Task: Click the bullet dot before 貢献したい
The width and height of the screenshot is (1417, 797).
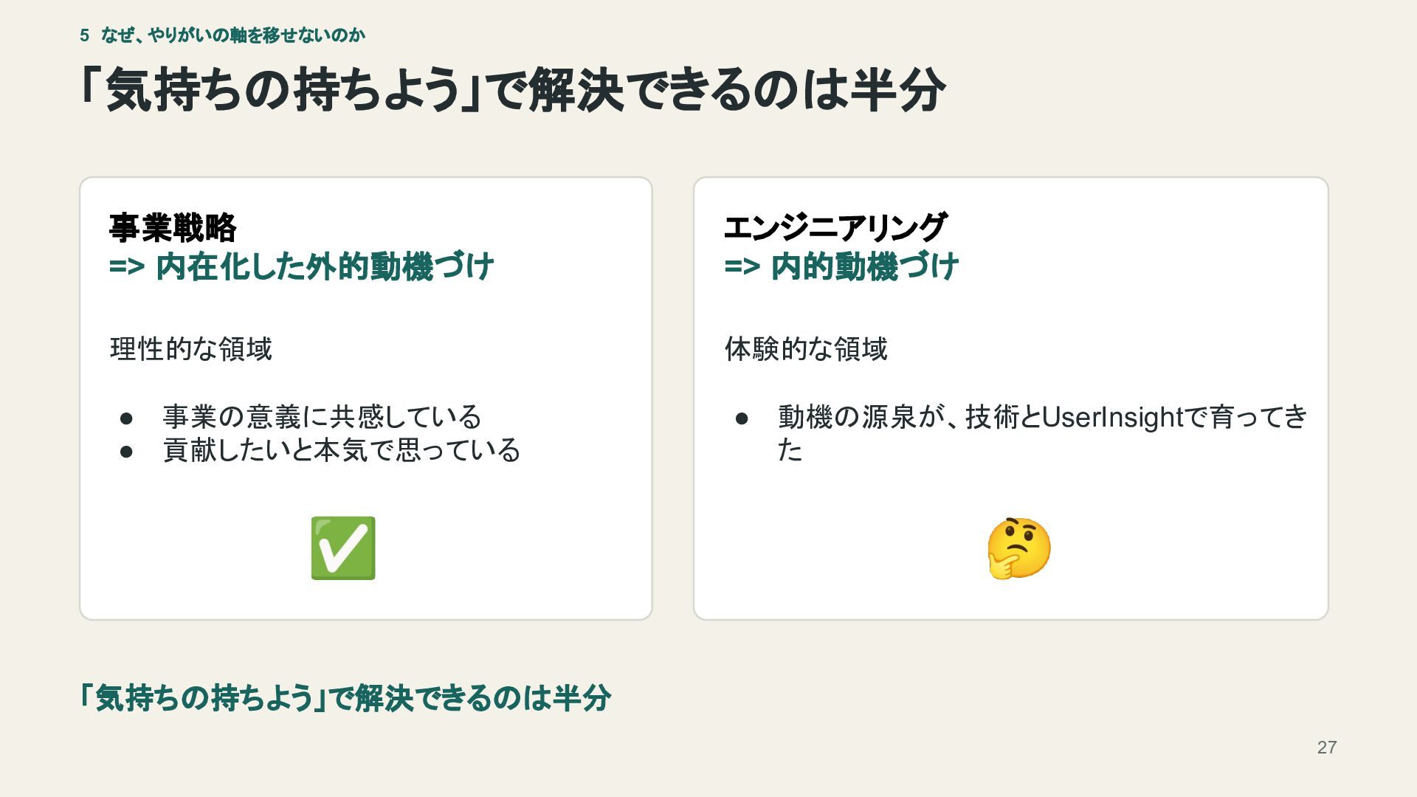Action: click(126, 452)
